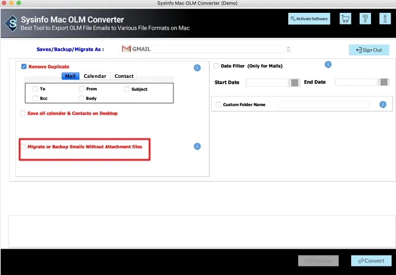Open the Start Date calendar picker
Viewport: 396px width, 275px height.
click(294, 83)
